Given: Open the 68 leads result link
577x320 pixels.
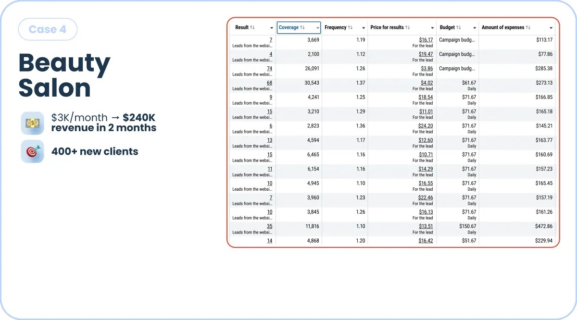Looking at the screenshot, I should 269,83.
